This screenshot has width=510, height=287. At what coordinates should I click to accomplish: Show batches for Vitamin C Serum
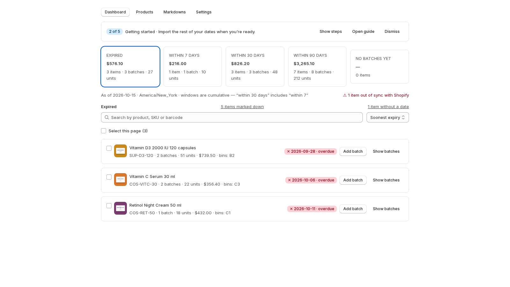386,180
